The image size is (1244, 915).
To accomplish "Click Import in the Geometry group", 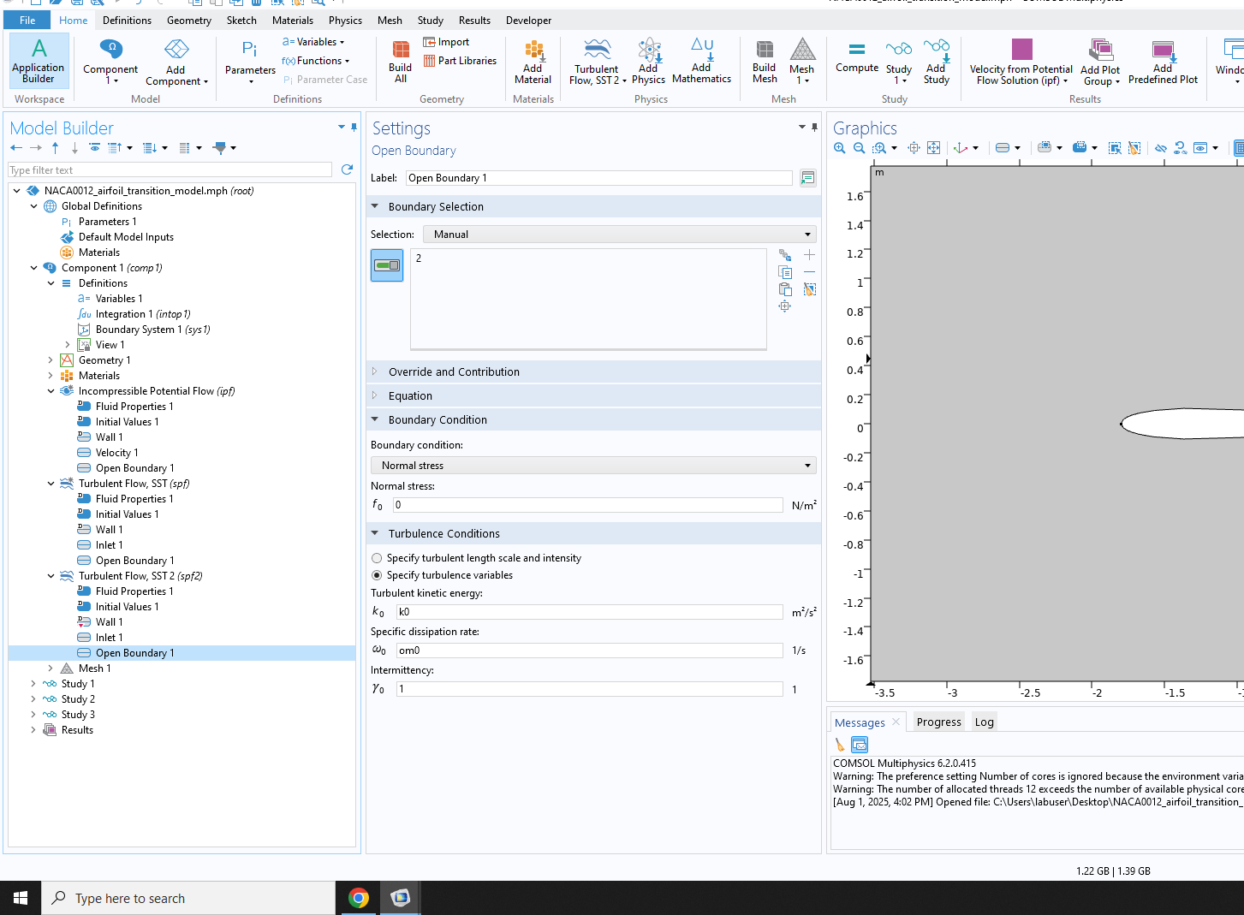I will tap(446, 42).
